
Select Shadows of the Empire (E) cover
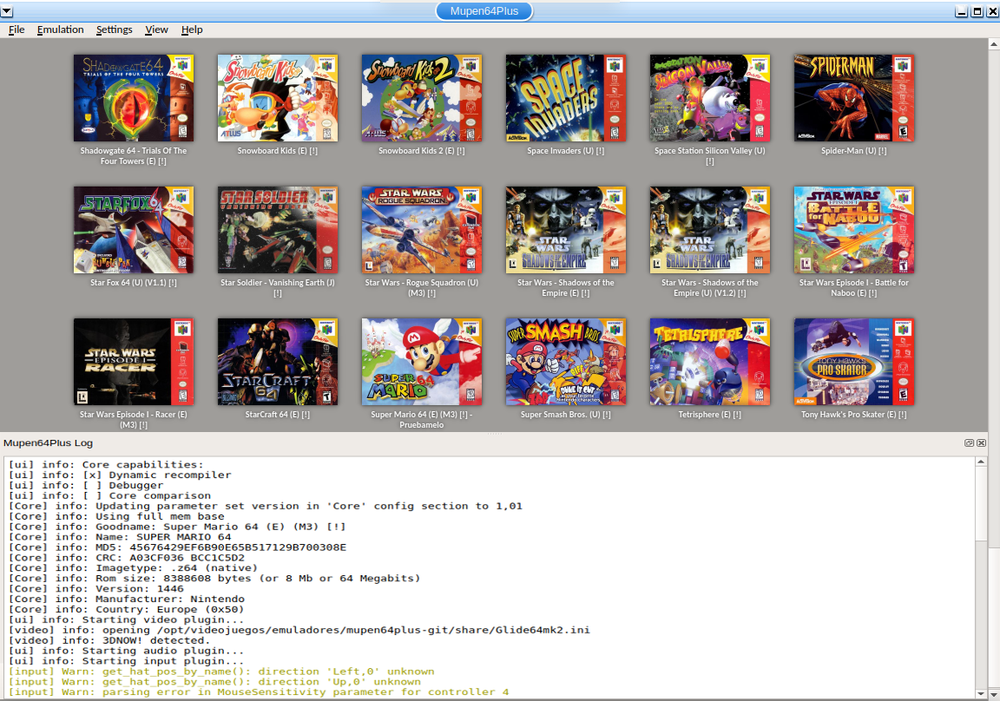tap(566, 229)
